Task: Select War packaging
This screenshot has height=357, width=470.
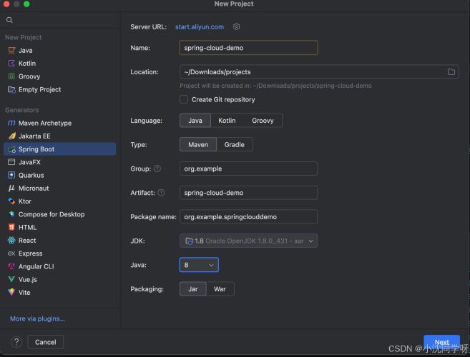Action: click(220, 289)
